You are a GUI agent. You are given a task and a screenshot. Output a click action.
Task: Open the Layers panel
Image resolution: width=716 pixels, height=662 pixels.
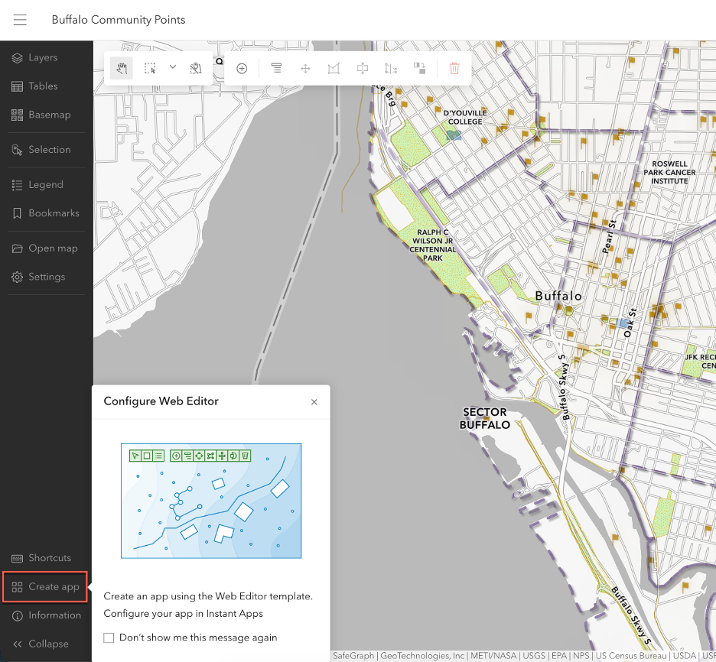tap(42, 57)
